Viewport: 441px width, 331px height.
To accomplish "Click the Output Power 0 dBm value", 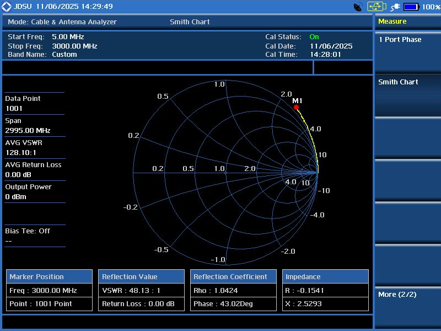I will click(16, 197).
